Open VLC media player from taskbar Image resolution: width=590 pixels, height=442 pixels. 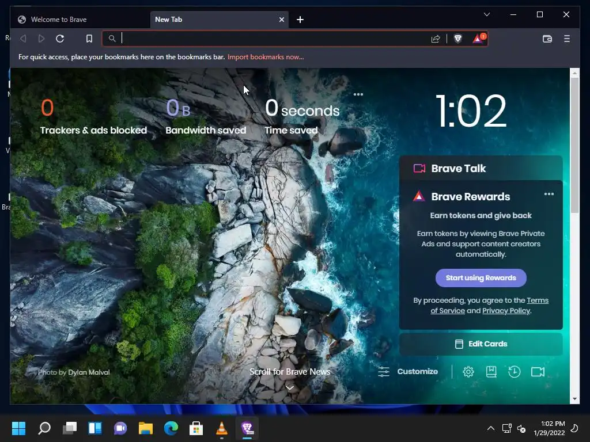point(222,428)
